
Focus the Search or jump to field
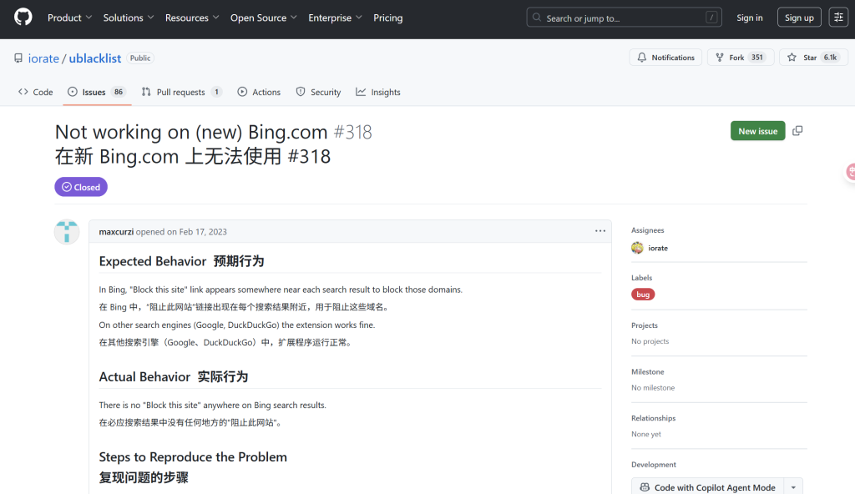624,18
